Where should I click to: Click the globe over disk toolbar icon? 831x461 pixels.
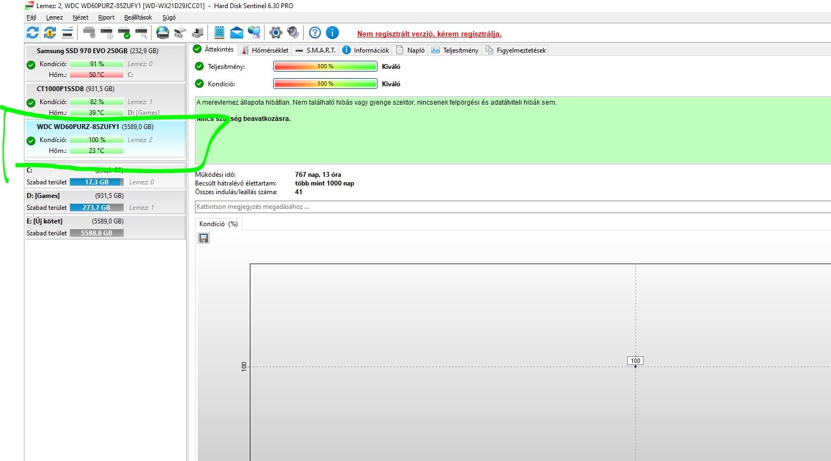(163, 33)
